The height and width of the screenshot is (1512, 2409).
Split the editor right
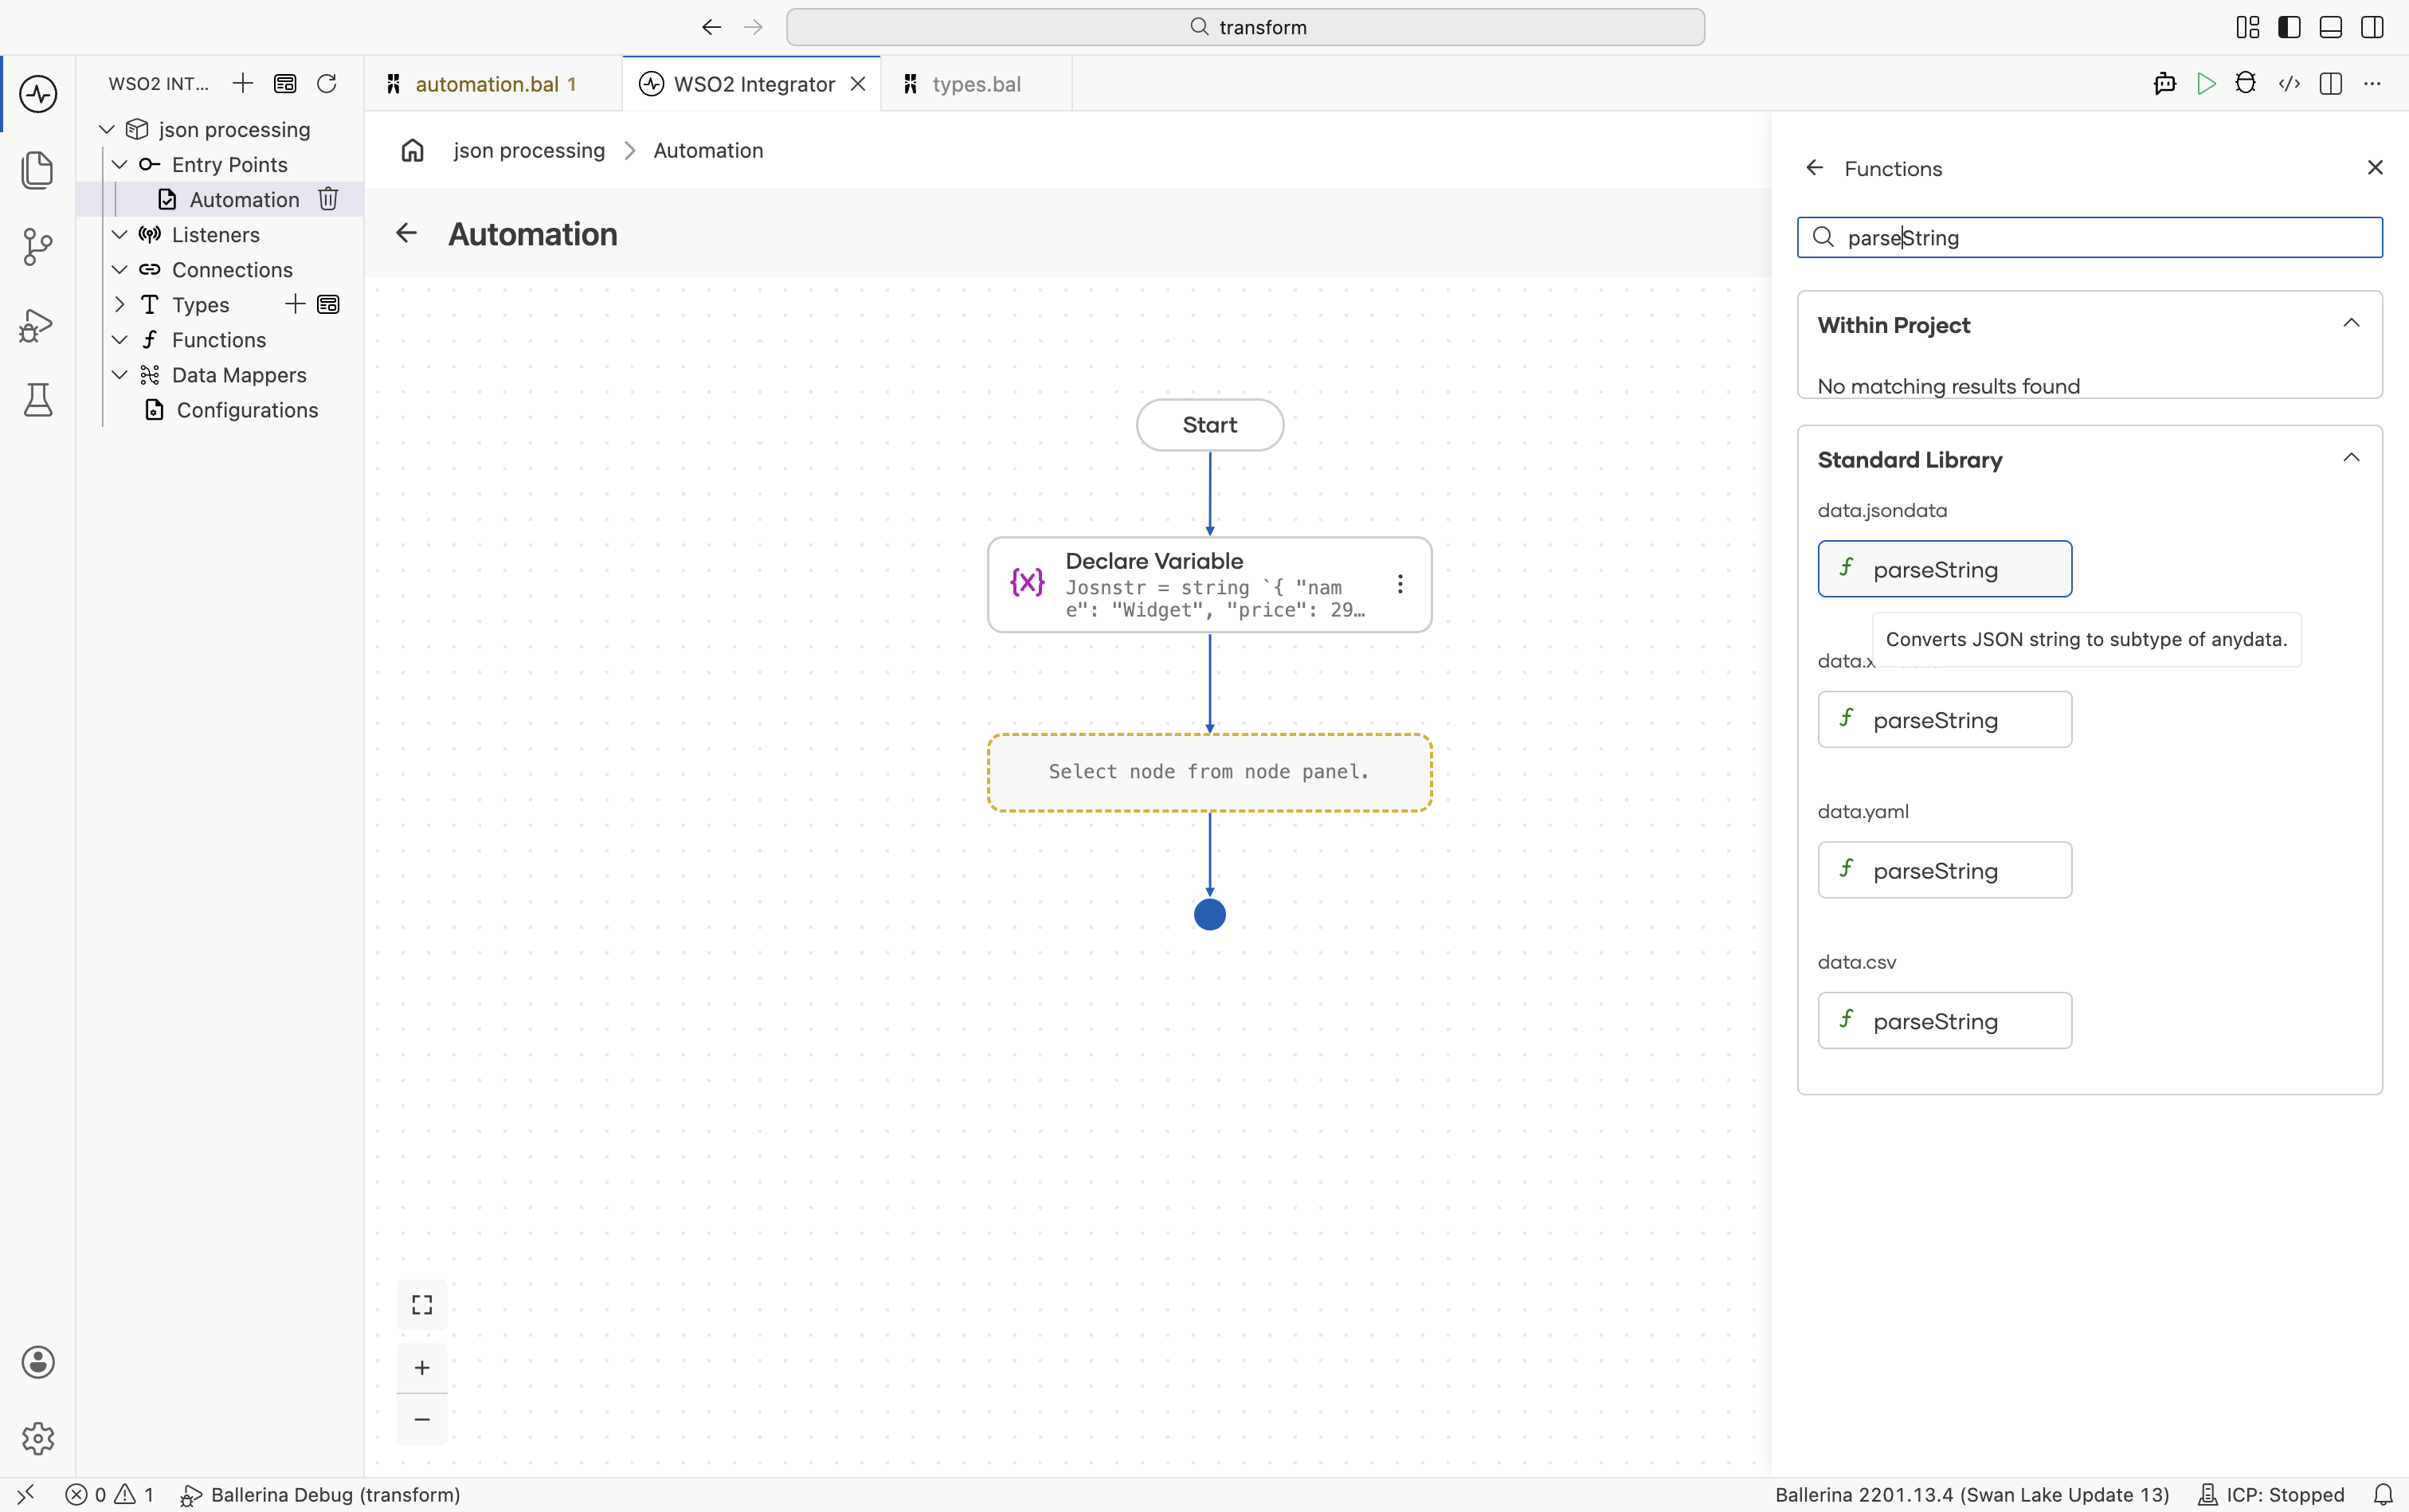coord(2331,83)
